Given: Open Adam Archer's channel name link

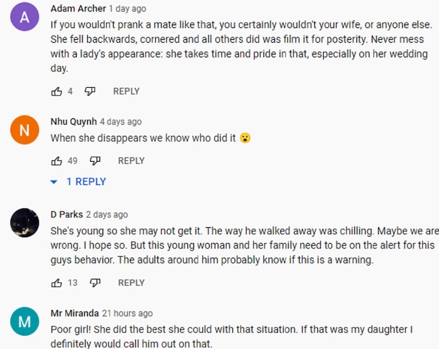Looking at the screenshot, I should (x=78, y=9).
